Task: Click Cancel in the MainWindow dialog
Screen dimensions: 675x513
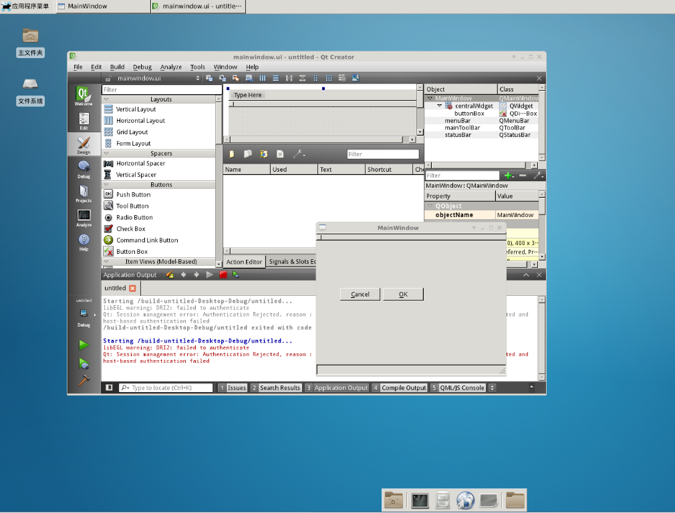Action: (x=360, y=295)
